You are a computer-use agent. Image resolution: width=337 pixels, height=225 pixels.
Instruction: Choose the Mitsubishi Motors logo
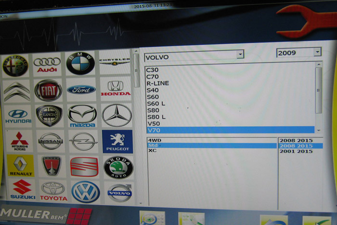click(x=20, y=141)
